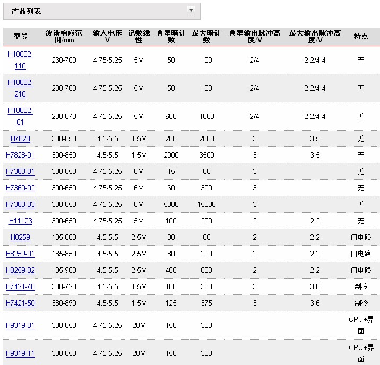Select 375 max dark count cell

(x=206, y=303)
